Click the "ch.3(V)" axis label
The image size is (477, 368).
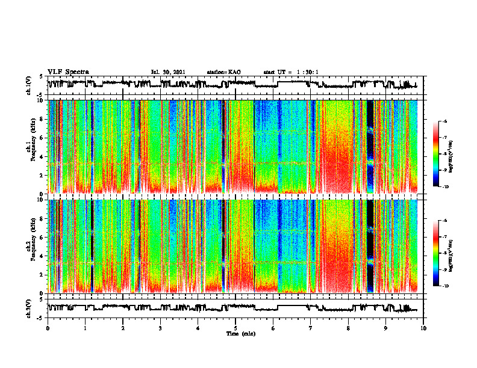[29, 308]
